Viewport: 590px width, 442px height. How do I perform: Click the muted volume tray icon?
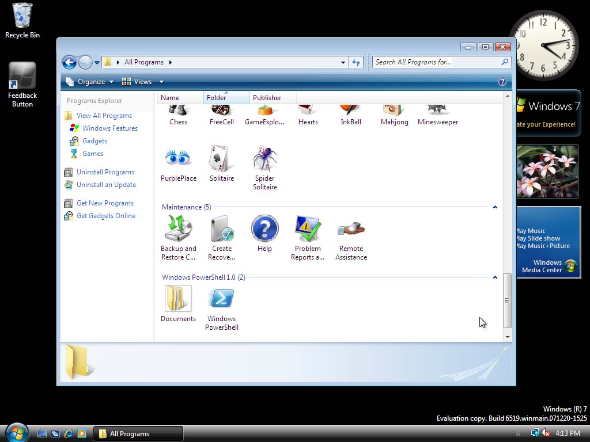546,433
